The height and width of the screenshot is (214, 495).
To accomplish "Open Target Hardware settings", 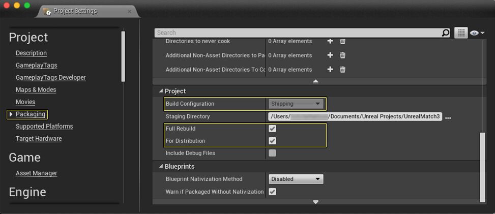I will click(39, 139).
